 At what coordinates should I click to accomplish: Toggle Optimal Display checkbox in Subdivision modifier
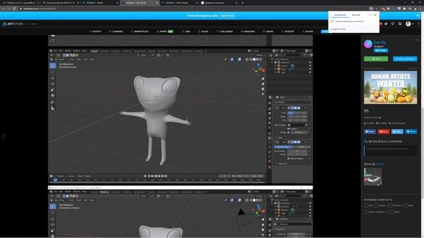tap(289, 159)
